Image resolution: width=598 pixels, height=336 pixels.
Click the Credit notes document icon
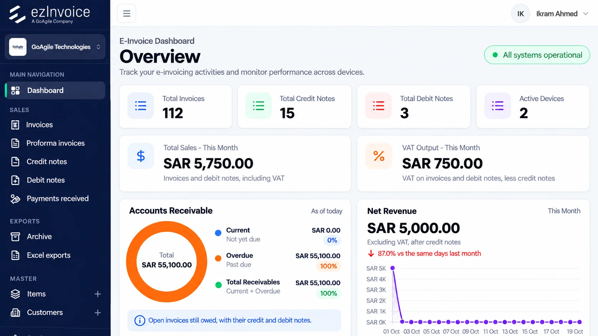pos(15,162)
